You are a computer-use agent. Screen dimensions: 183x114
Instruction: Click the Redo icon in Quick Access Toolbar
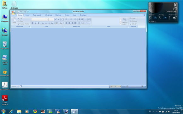[x=25, y=12]
